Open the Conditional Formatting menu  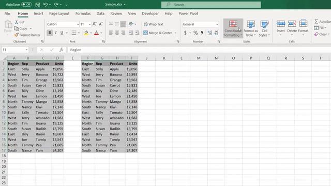click(x=233, y=28)
